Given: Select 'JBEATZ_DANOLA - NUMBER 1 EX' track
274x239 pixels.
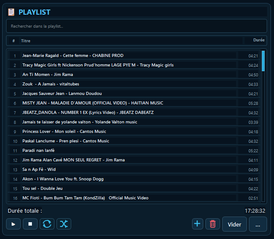Looking at the screenshot, I should [134, 113].
